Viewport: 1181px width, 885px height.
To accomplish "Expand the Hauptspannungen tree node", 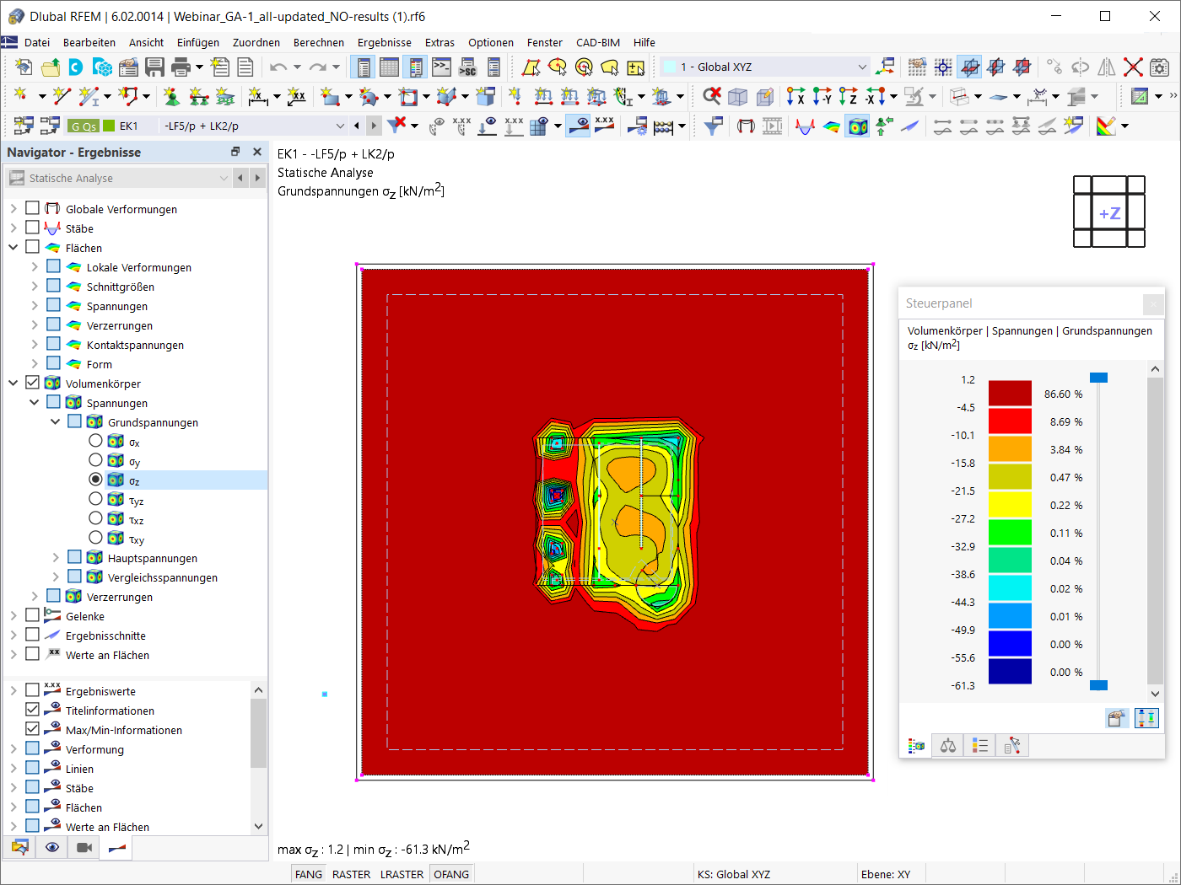I will click(55, 557).
